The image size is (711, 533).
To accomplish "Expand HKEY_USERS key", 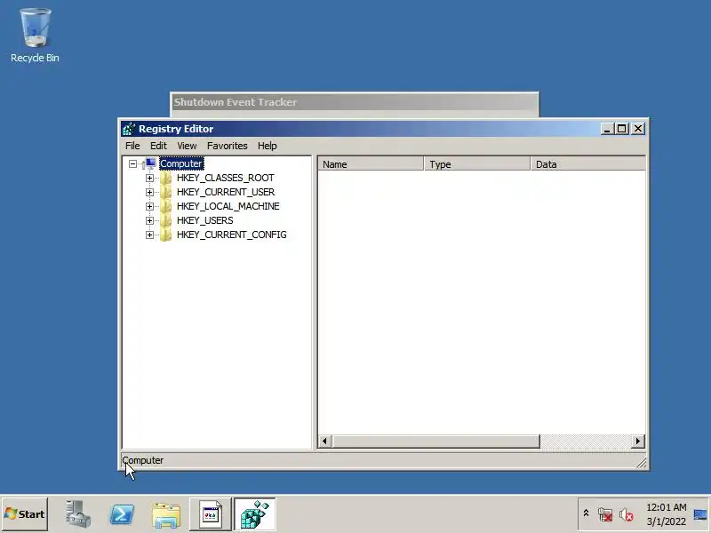I will (x=149, y=220).
